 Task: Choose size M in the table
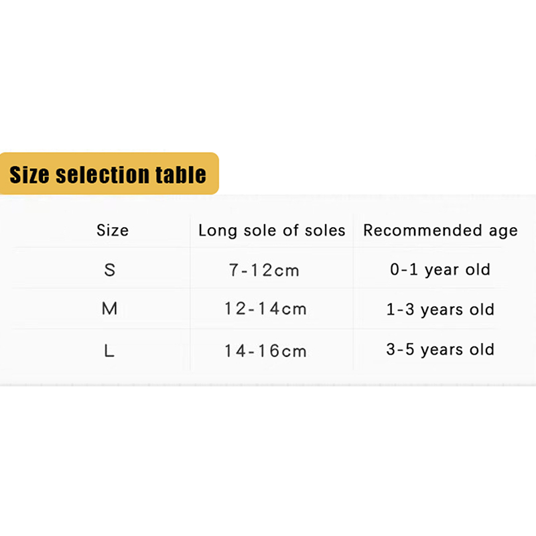click(110, 310)
